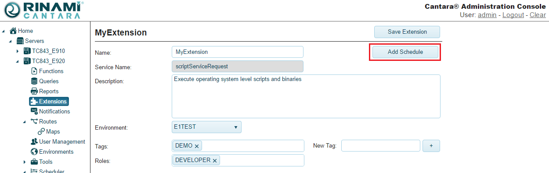Viewport: 549px width, 173px height.
Task: Select the TC843_E910 server label
Action: (49, 51)
